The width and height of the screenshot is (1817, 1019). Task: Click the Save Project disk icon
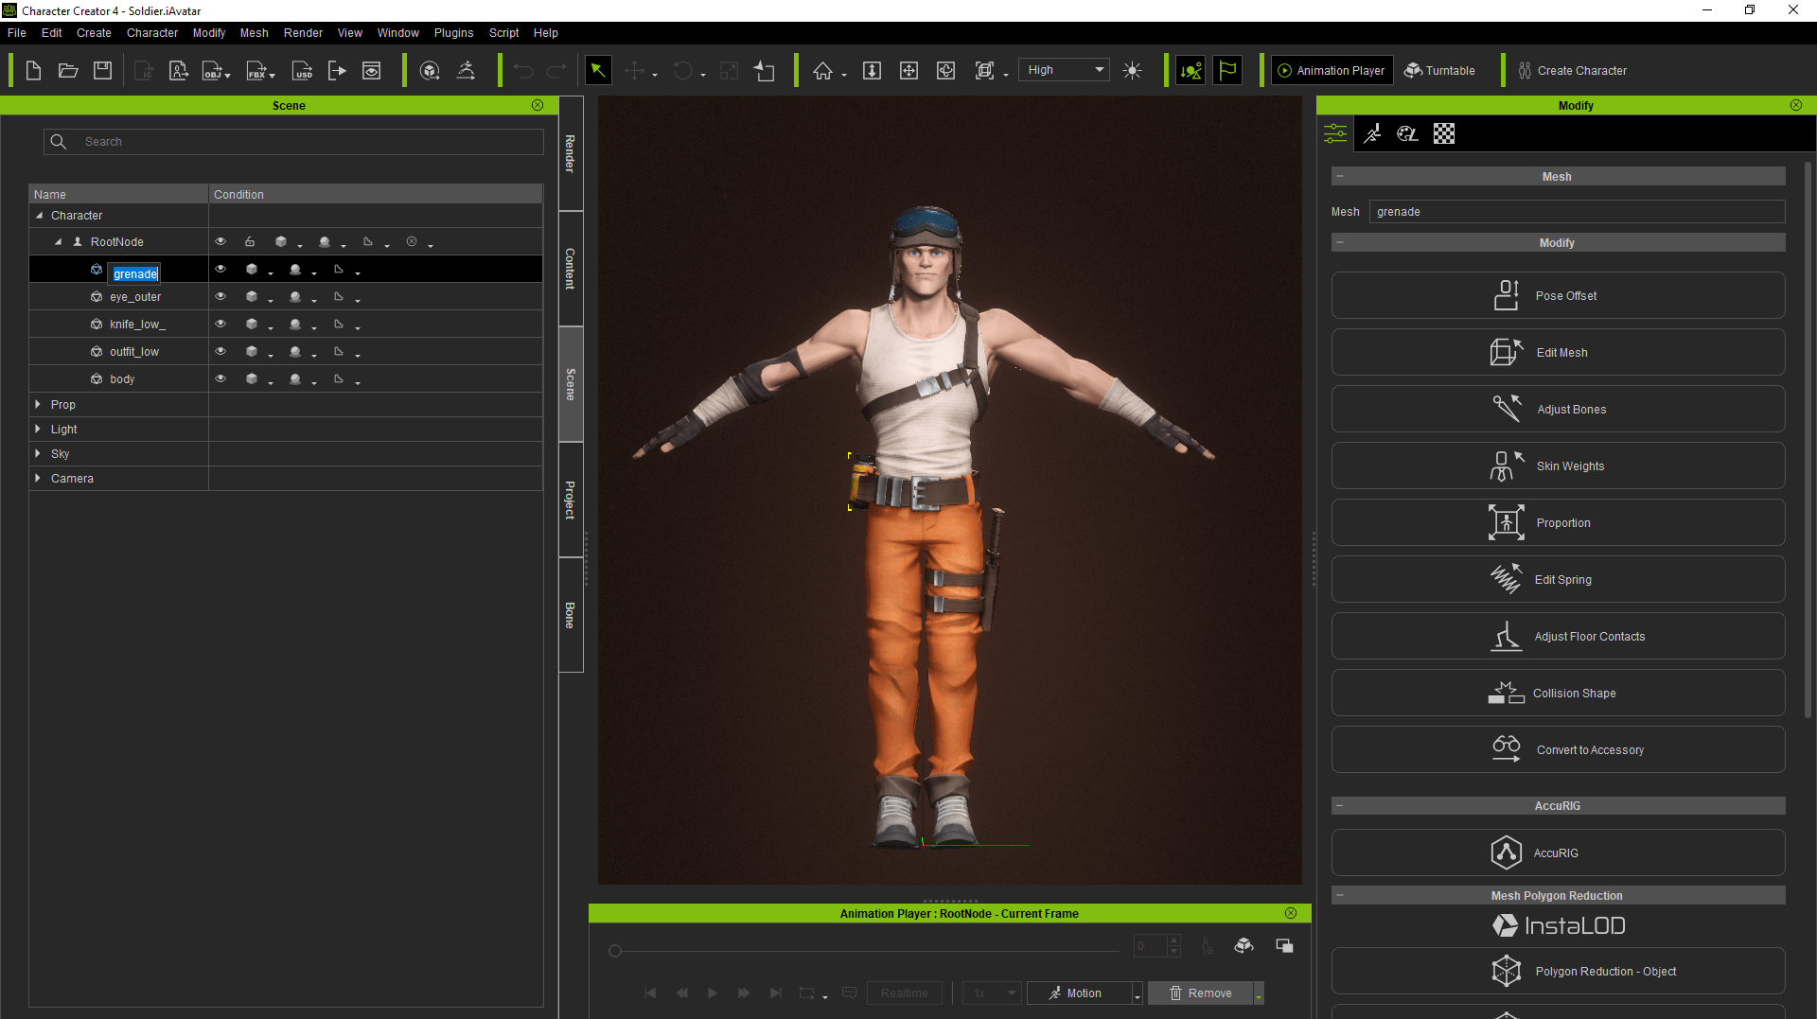[x=102, y=71]
